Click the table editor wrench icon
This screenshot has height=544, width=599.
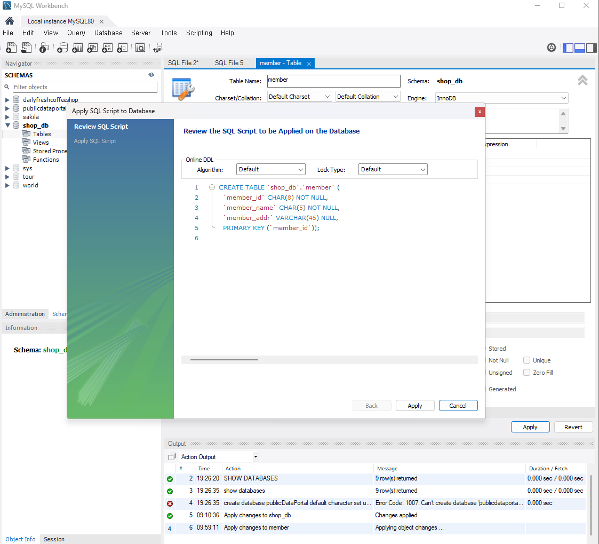click(183, 89)
